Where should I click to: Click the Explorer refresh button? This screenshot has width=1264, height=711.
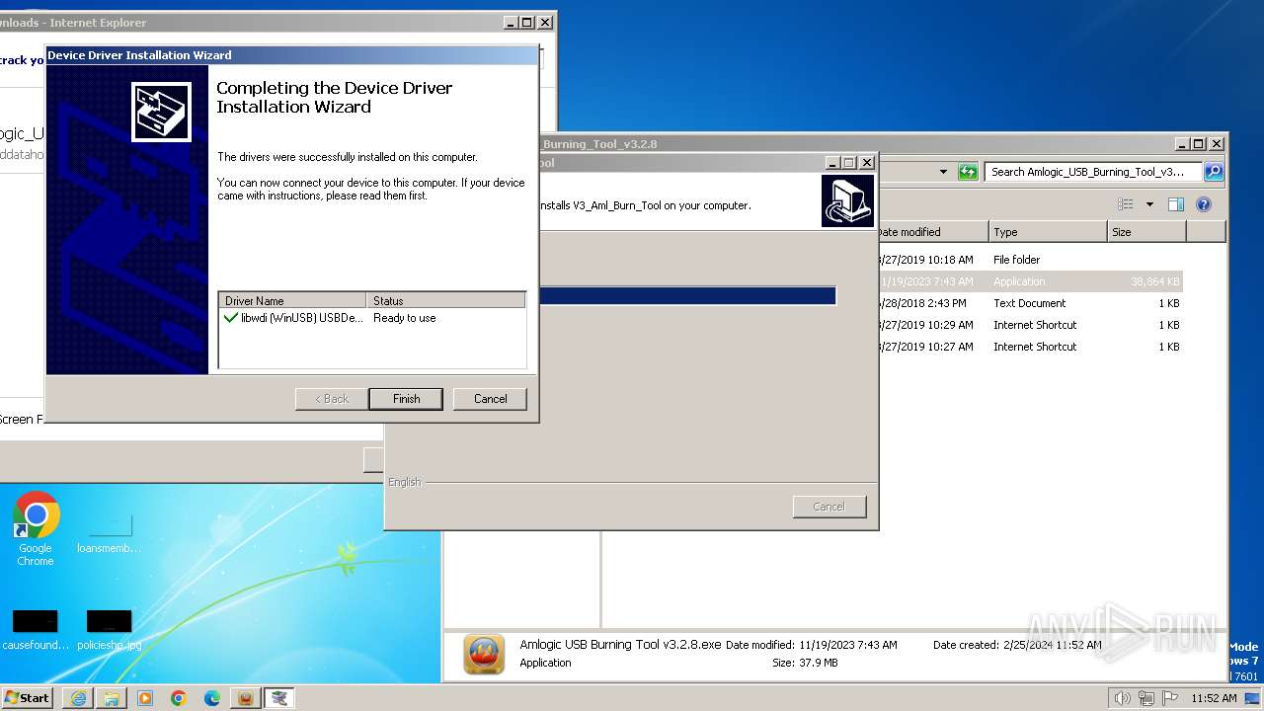(968, 172)
